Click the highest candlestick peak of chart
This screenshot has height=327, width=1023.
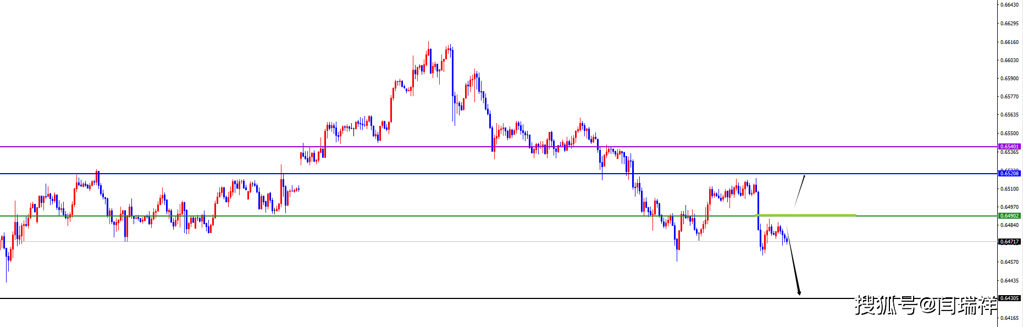[429, 43]
